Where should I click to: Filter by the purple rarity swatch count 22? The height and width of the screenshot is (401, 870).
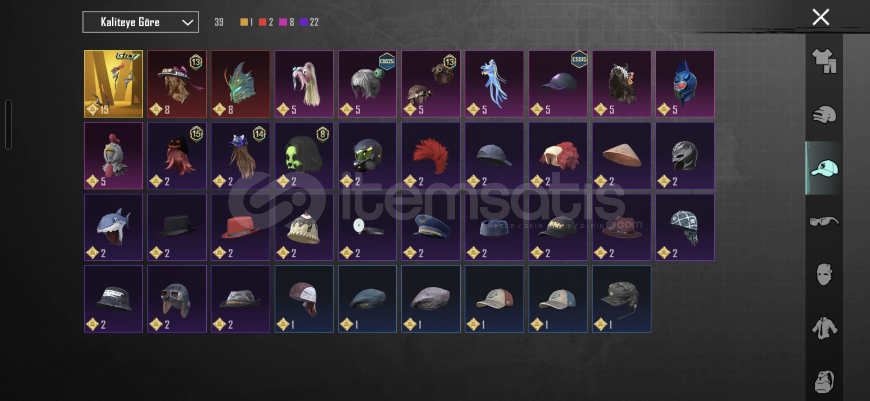pyautogui.click(x=309, y=22)
